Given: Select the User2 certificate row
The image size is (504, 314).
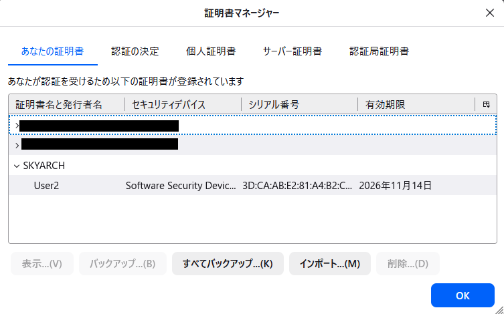Looking at the screenshot, I should click(47, 185).
